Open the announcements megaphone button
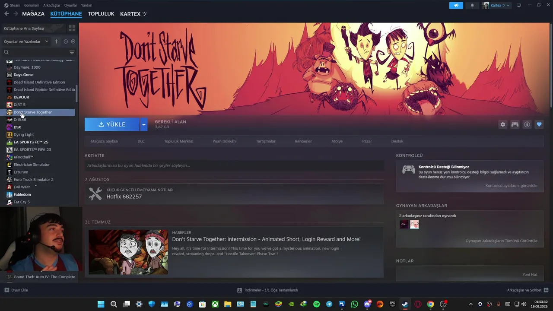 456,5
